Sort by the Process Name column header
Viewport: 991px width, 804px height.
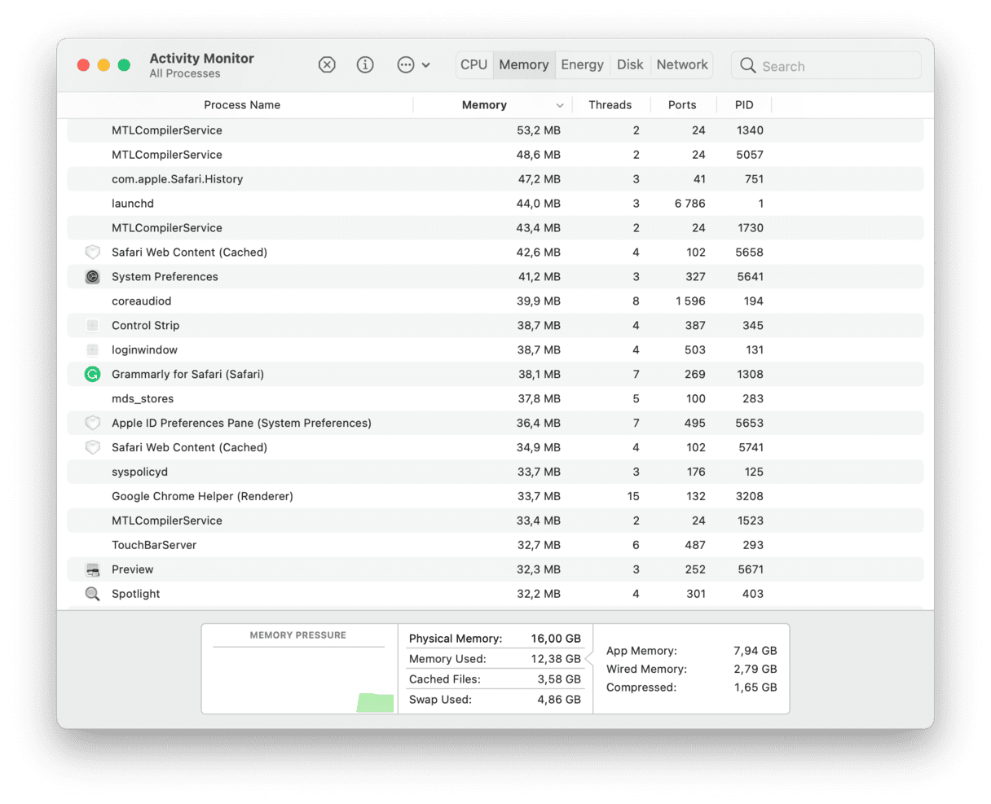(x=242, y=105)
